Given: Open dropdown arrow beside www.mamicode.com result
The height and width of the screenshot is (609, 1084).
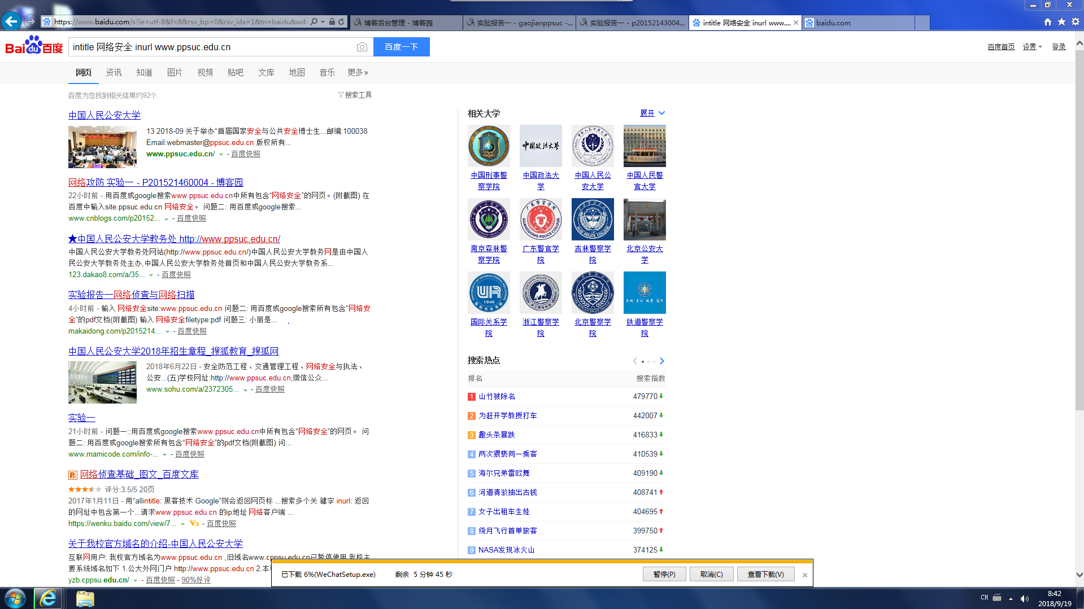Looking at the screenshot, I should [164, 454].
